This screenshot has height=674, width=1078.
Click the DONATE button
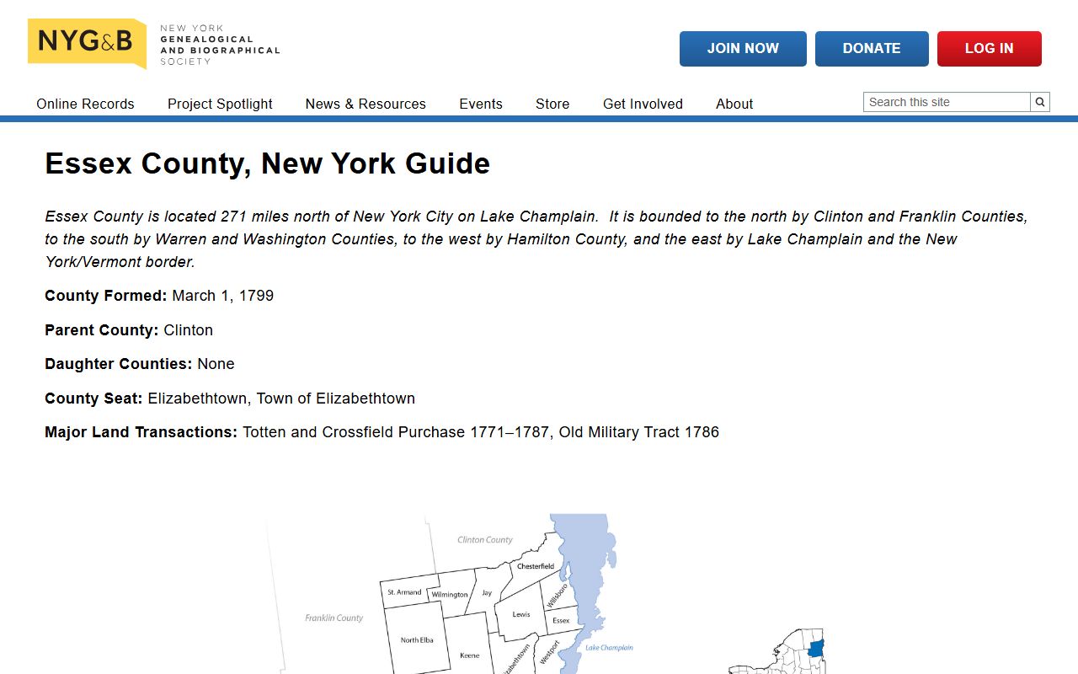(872, 49)
